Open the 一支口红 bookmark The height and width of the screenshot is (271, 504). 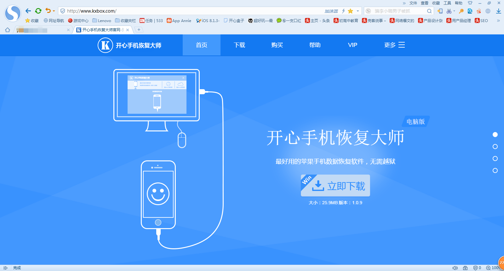pyautogui.click(x=289, y=20)
